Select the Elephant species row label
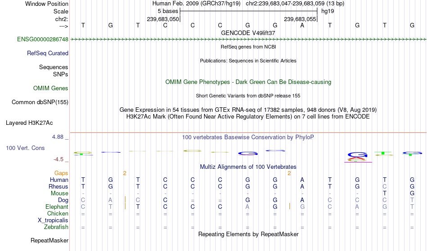The image size is (427, 251). click(57, 207)
